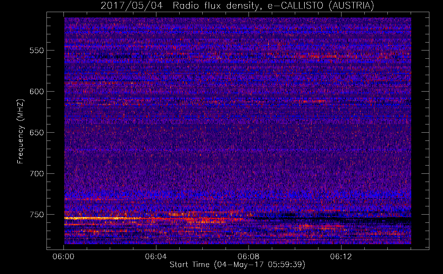The width and height of the screenshot is (443, 274).
Task: Click the 06:04 time tick label
Action: [x=156, y=257]
